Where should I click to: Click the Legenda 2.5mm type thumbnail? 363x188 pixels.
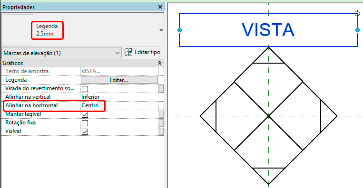click(x=18, y=30)
